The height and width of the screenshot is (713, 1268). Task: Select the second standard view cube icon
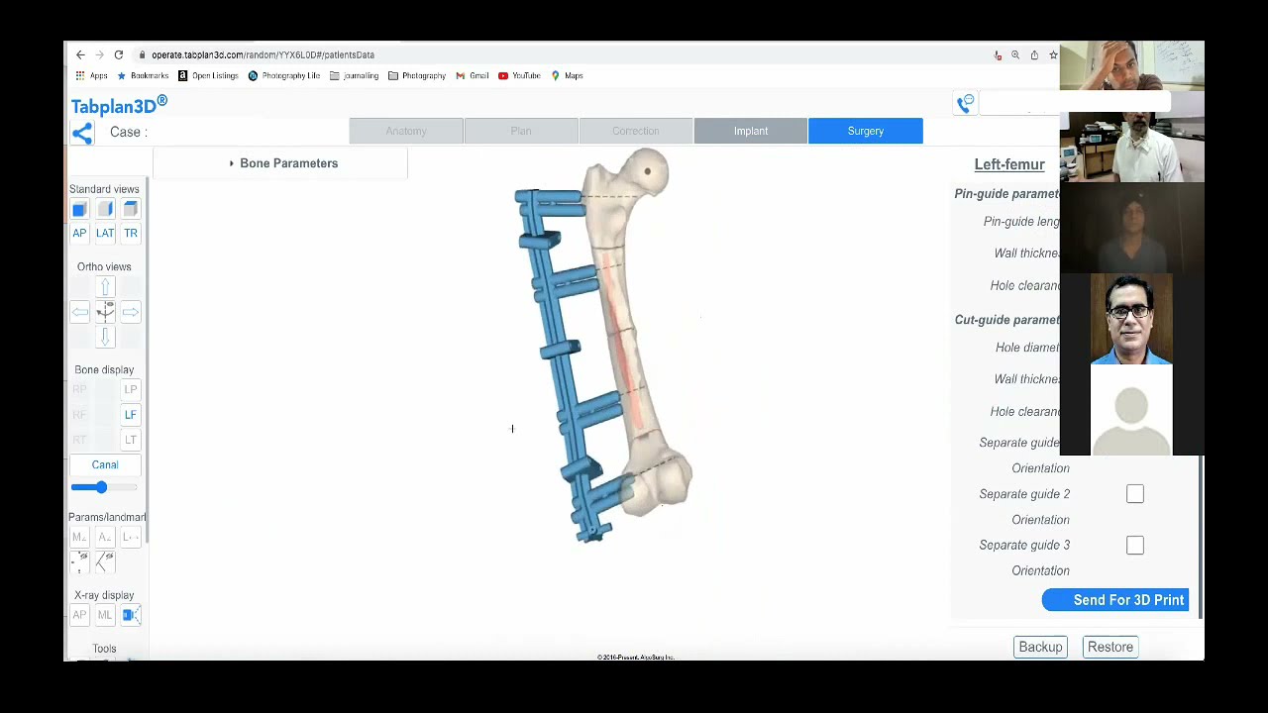(x=105, y=209)
